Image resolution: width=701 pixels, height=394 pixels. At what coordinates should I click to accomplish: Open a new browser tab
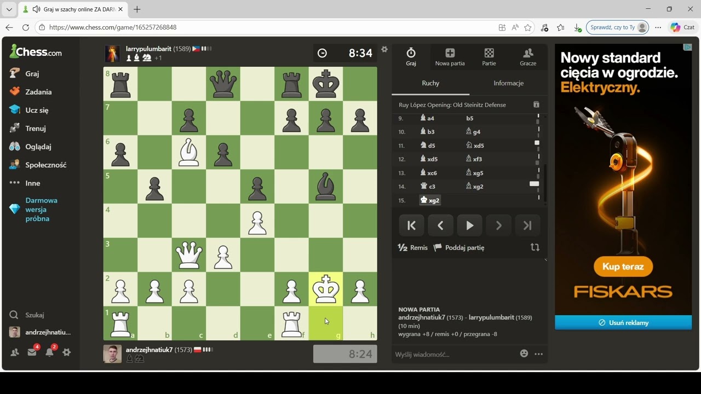pos(137,9)
